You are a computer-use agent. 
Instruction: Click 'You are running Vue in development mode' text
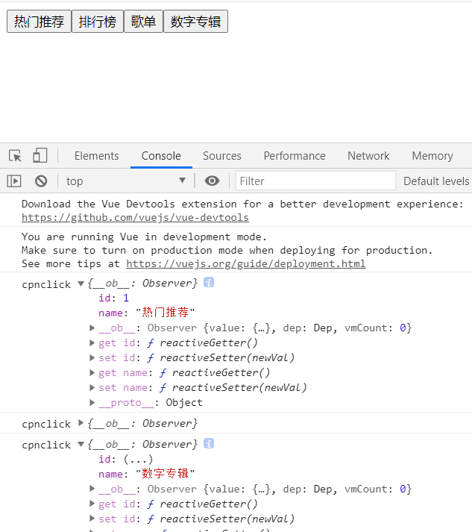144,237
